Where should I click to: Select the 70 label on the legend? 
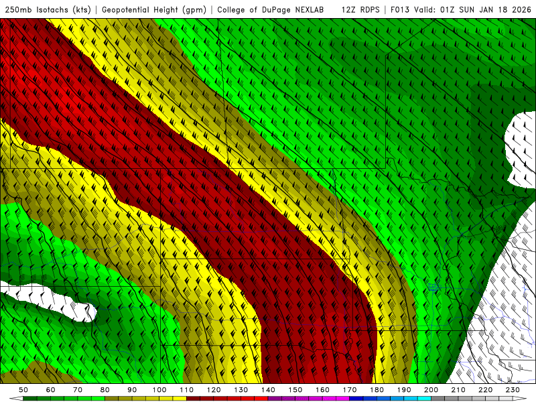78,390
